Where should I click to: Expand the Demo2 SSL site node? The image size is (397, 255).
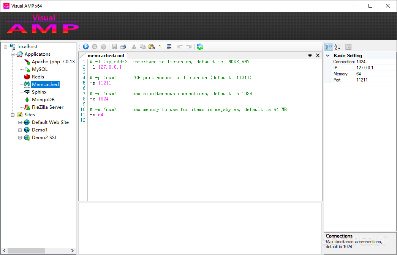pyautogui.click(x=20, y=138)
